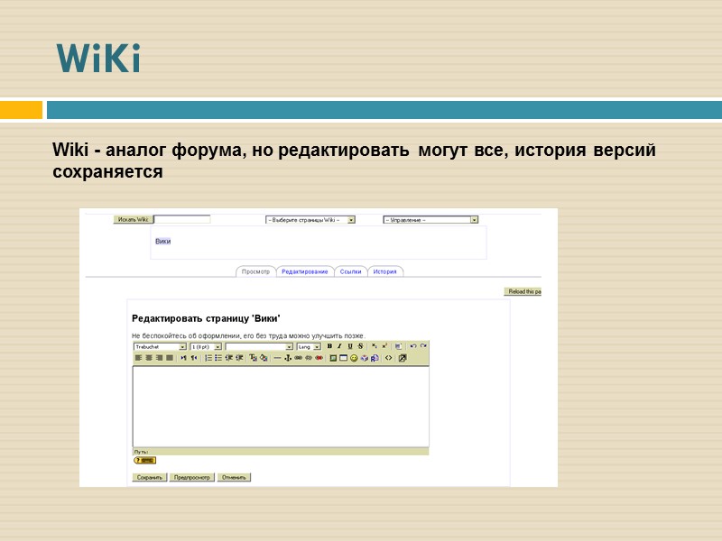Enlarge the editor window

click(403, 358)
